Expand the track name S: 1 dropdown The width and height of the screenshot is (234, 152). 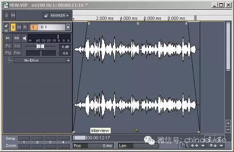(68, 27)
